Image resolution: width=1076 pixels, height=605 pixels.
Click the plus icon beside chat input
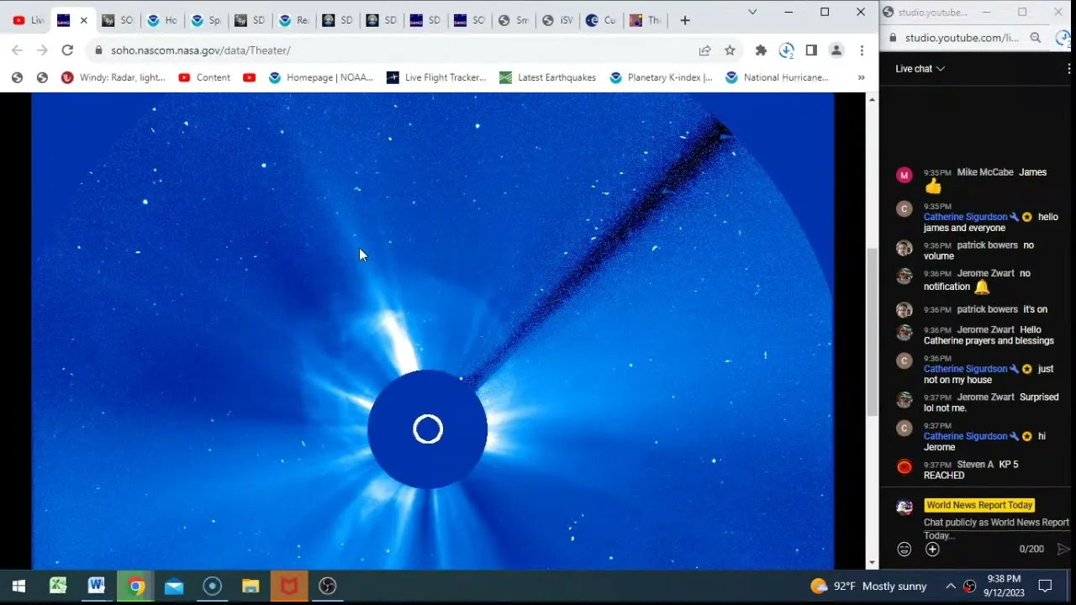(932, 550)
